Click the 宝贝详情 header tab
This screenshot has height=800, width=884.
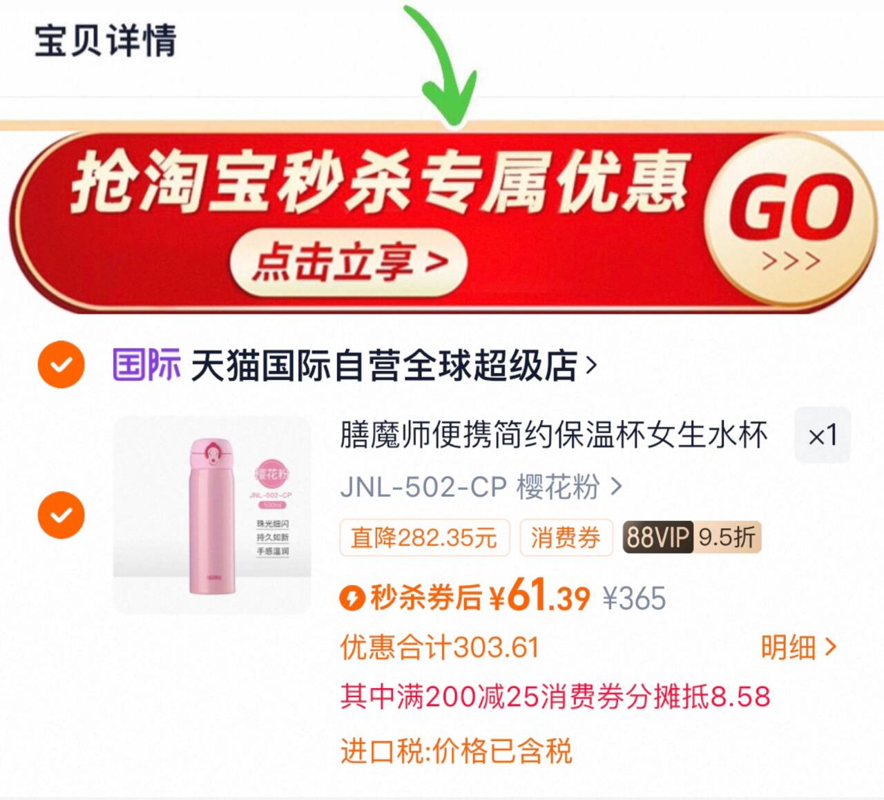coord(105,41)
